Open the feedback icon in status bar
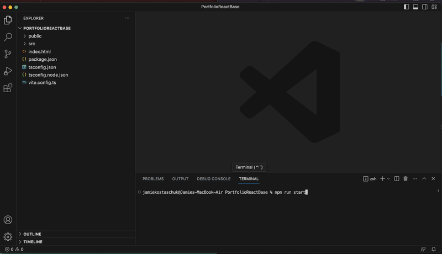 (423, 249)
